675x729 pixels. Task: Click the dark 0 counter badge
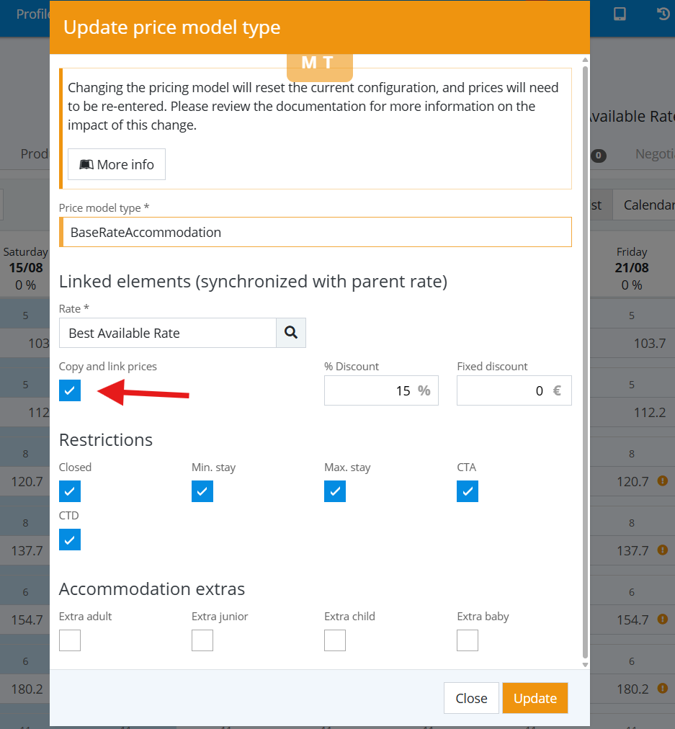(599, 156)
